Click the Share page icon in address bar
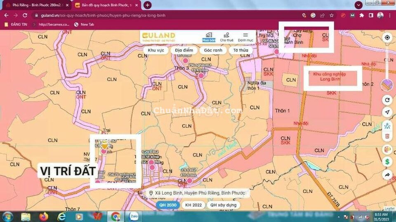The image size is (396, 222). click(x=322, y=15)
